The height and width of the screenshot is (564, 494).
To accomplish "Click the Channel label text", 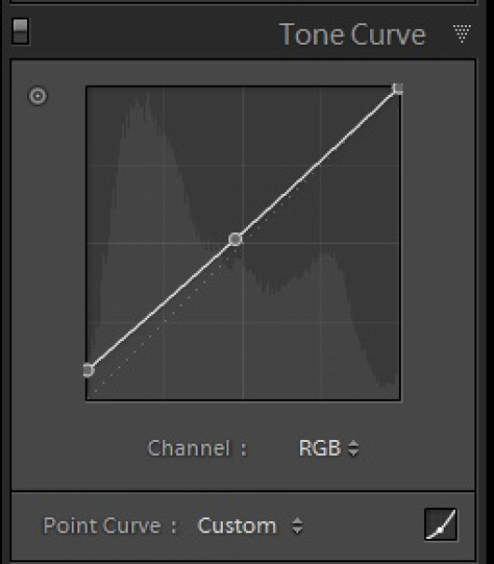I will (189, 448).
